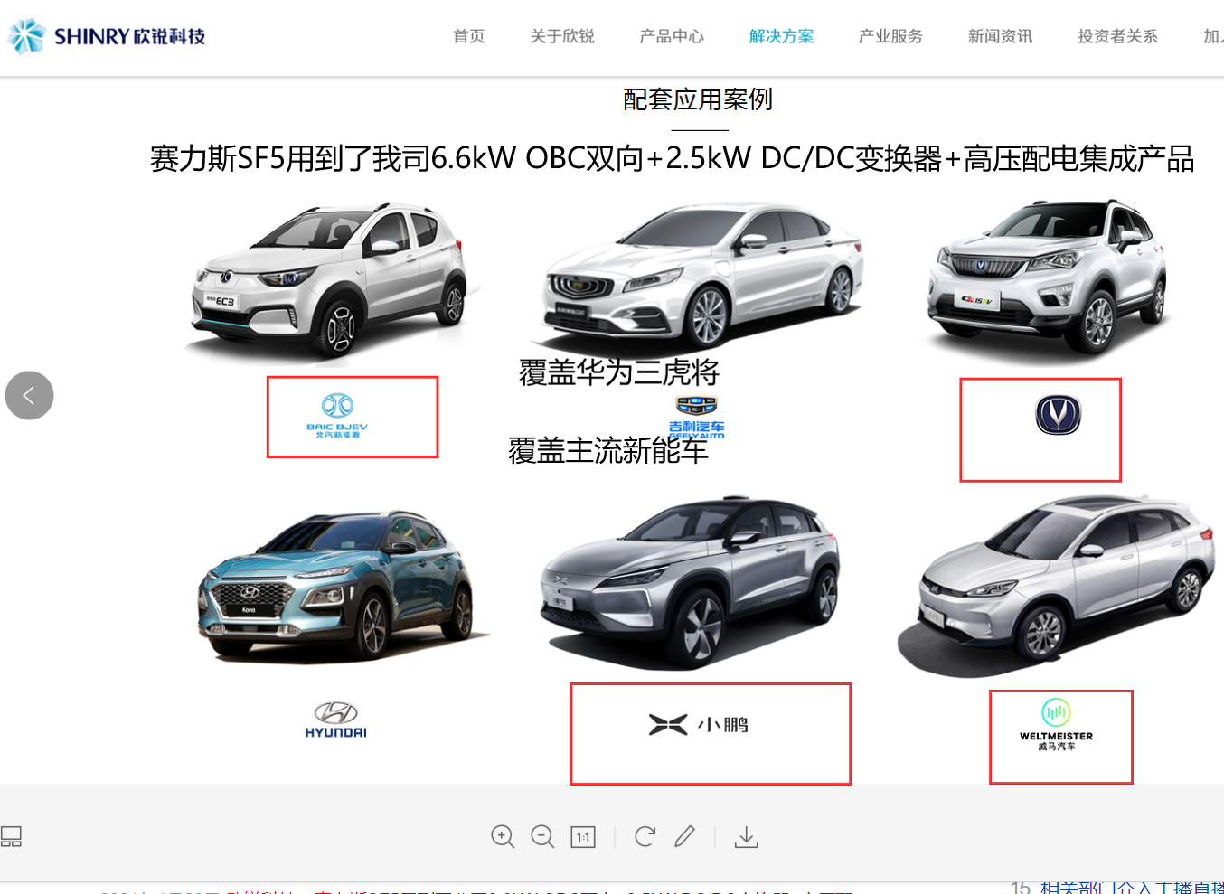The image size is (1224, 894).
Task: Select the Xpeng 小鹏 logo box
Action: (711, 733)
